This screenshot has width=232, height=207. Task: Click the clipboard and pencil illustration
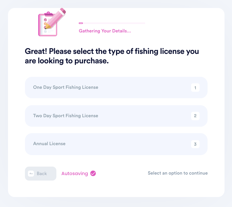click(52, 22)
